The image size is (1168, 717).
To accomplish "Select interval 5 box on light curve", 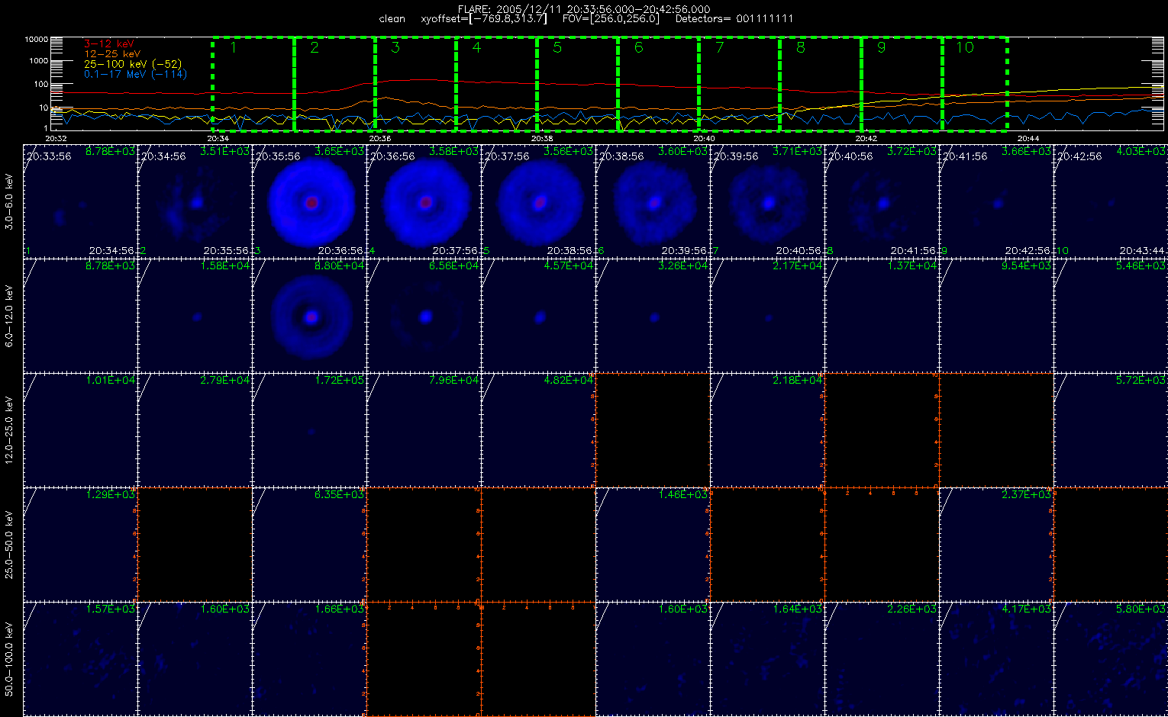I will [x=577, y=83].
